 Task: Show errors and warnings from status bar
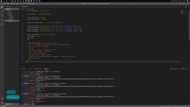(x=4, y=106)
